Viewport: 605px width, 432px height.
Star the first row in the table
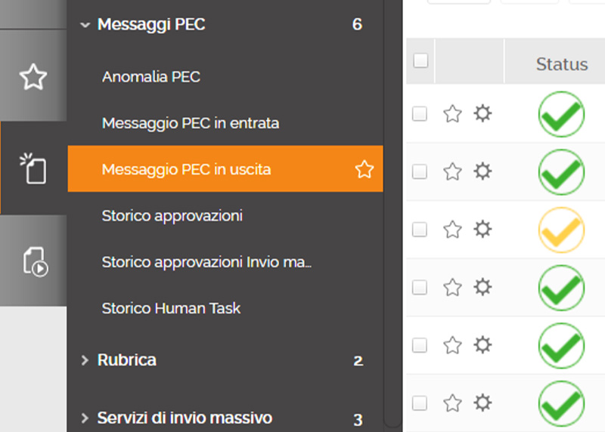[x=452, y=114]
